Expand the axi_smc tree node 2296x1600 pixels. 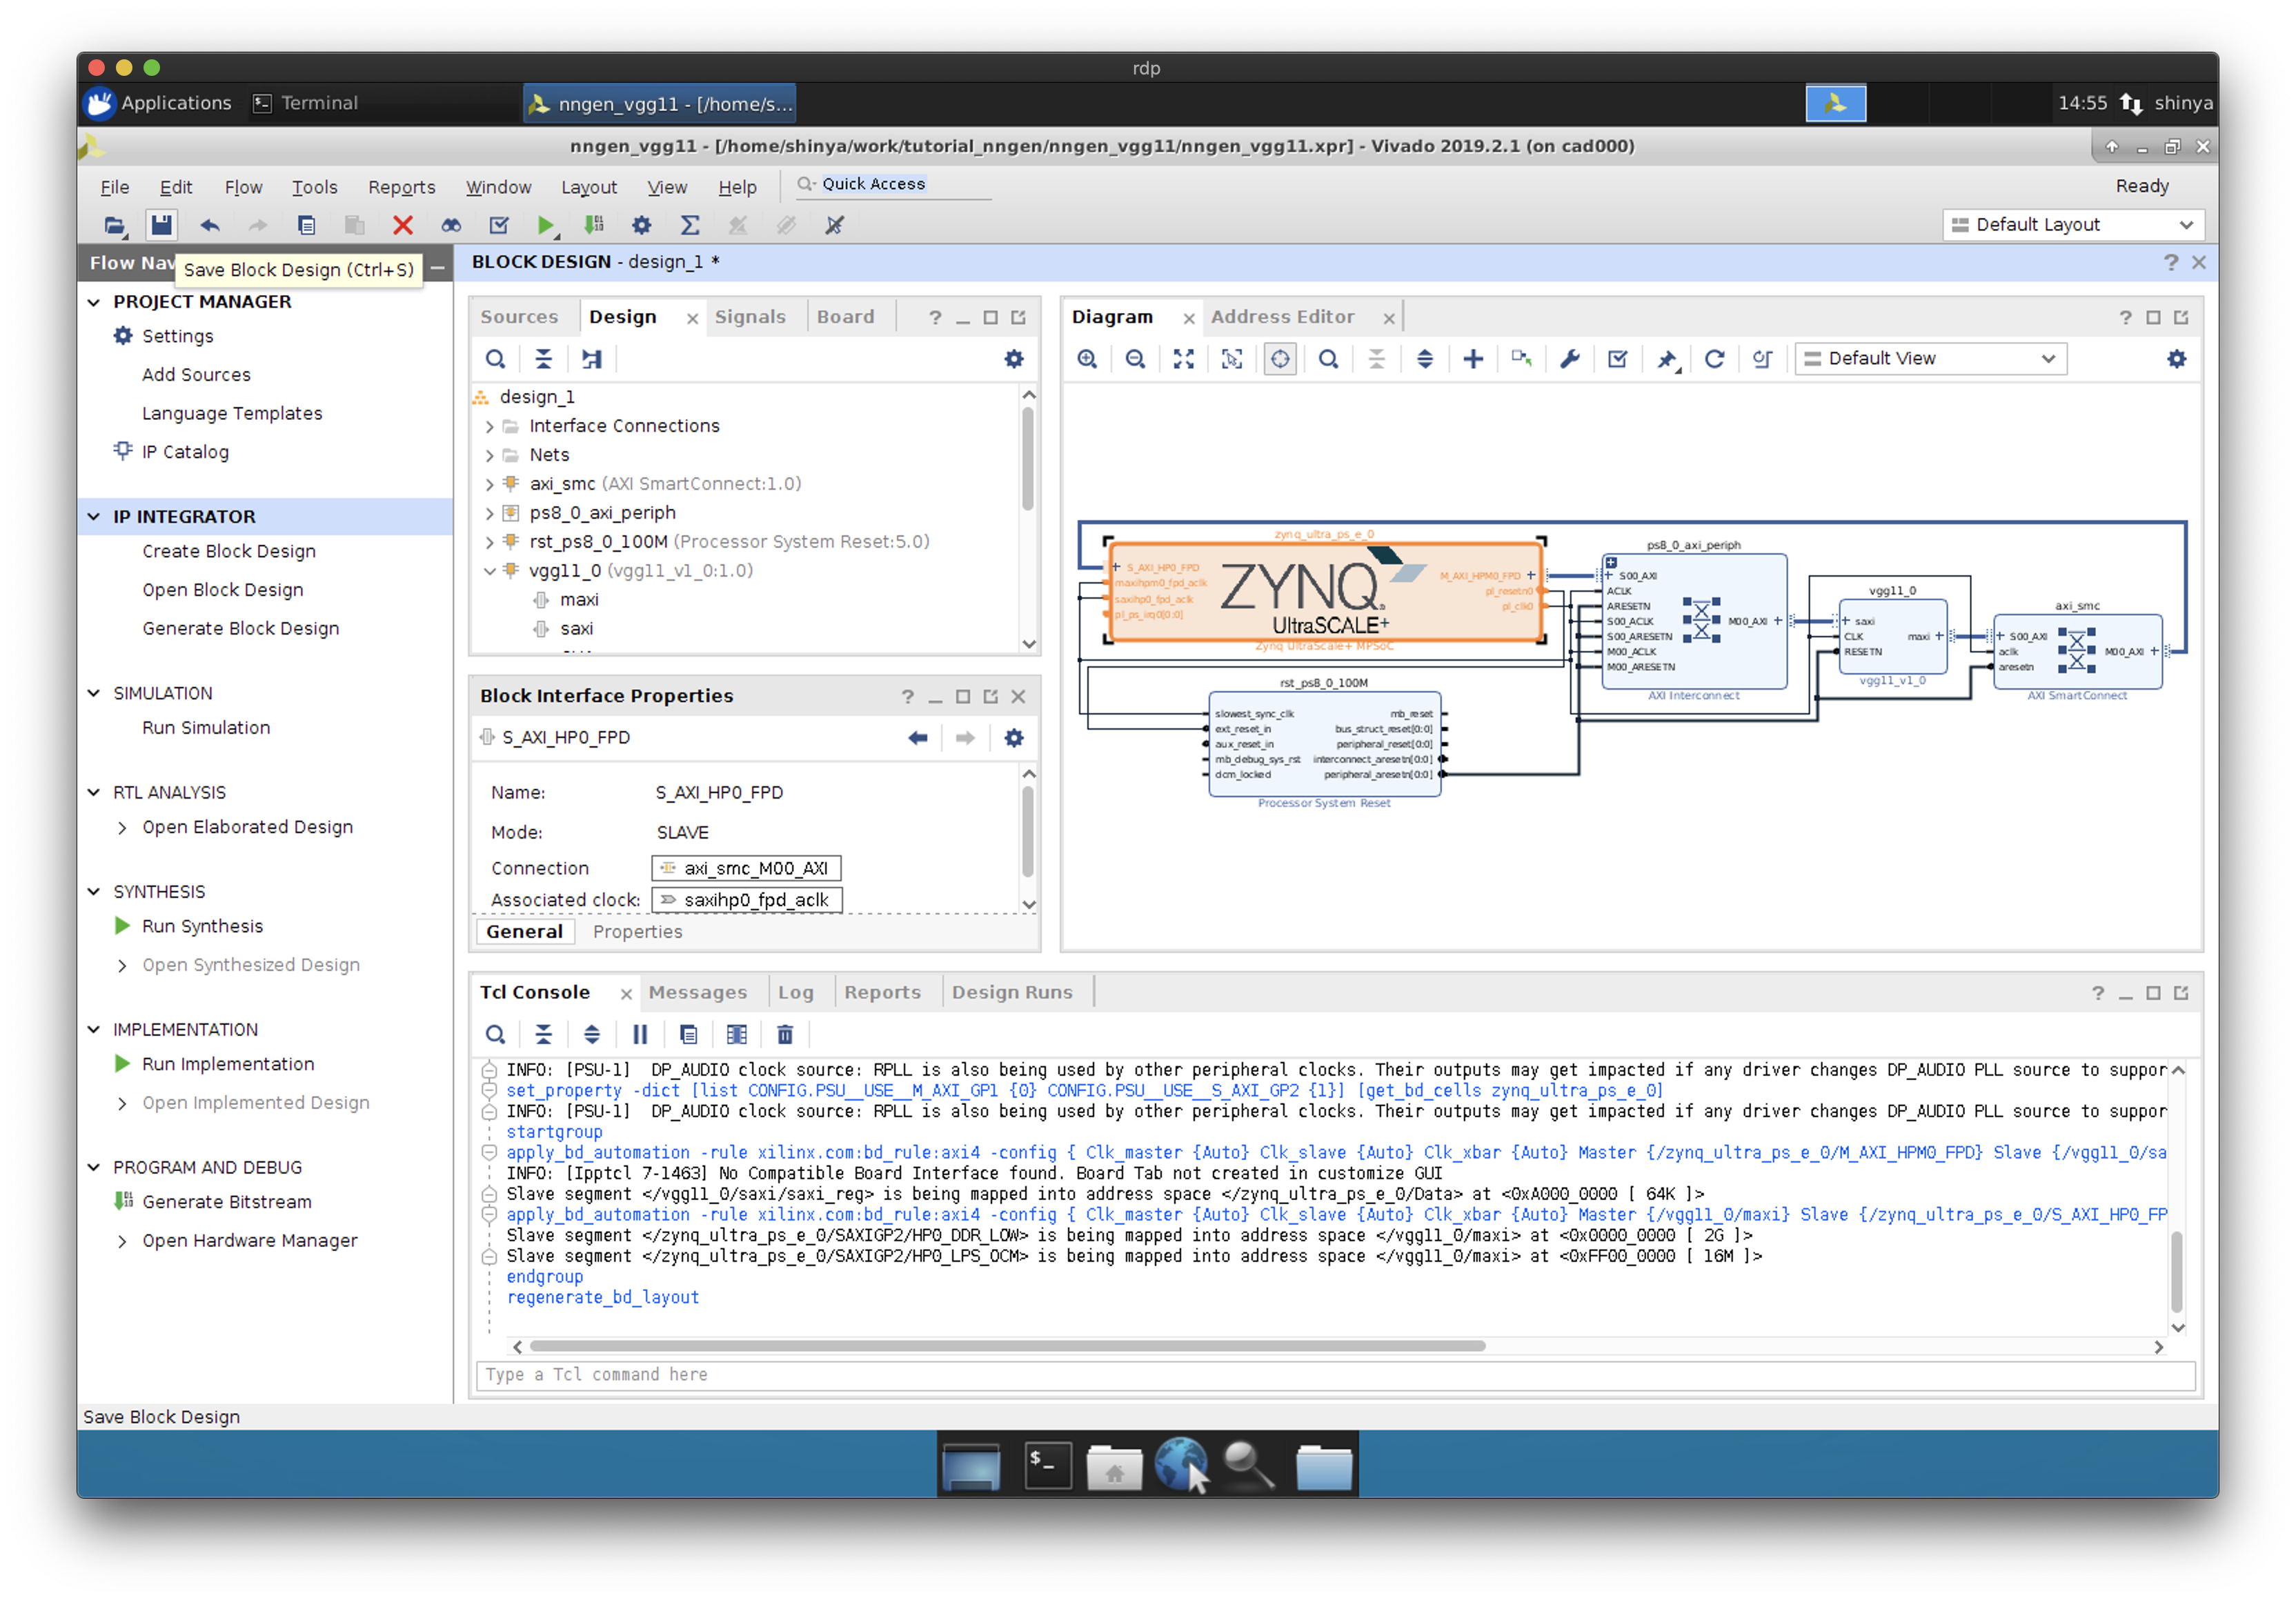490,483
